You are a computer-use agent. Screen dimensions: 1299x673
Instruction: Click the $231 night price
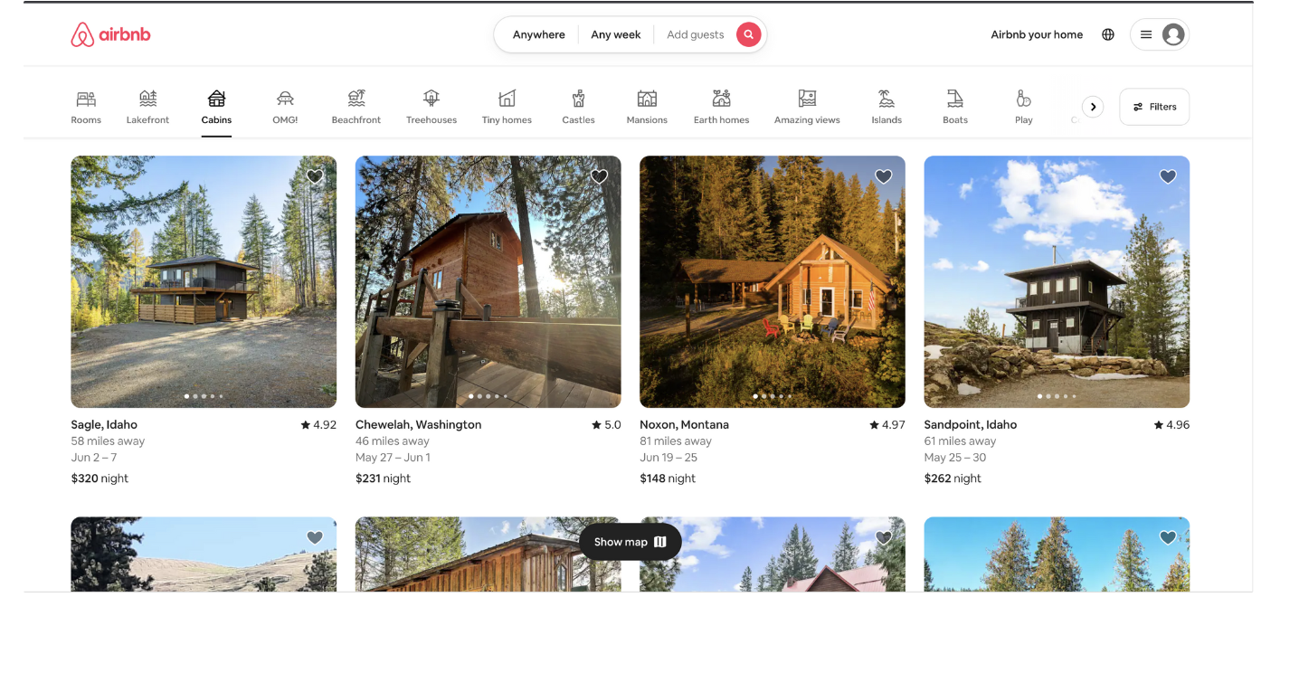(x=383, y=479)
